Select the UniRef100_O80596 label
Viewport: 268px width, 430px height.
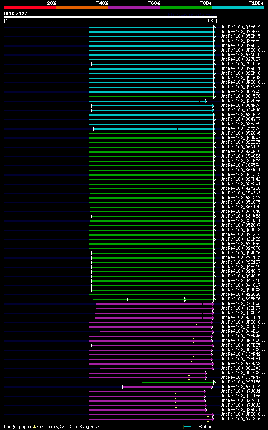click(241, 96)
